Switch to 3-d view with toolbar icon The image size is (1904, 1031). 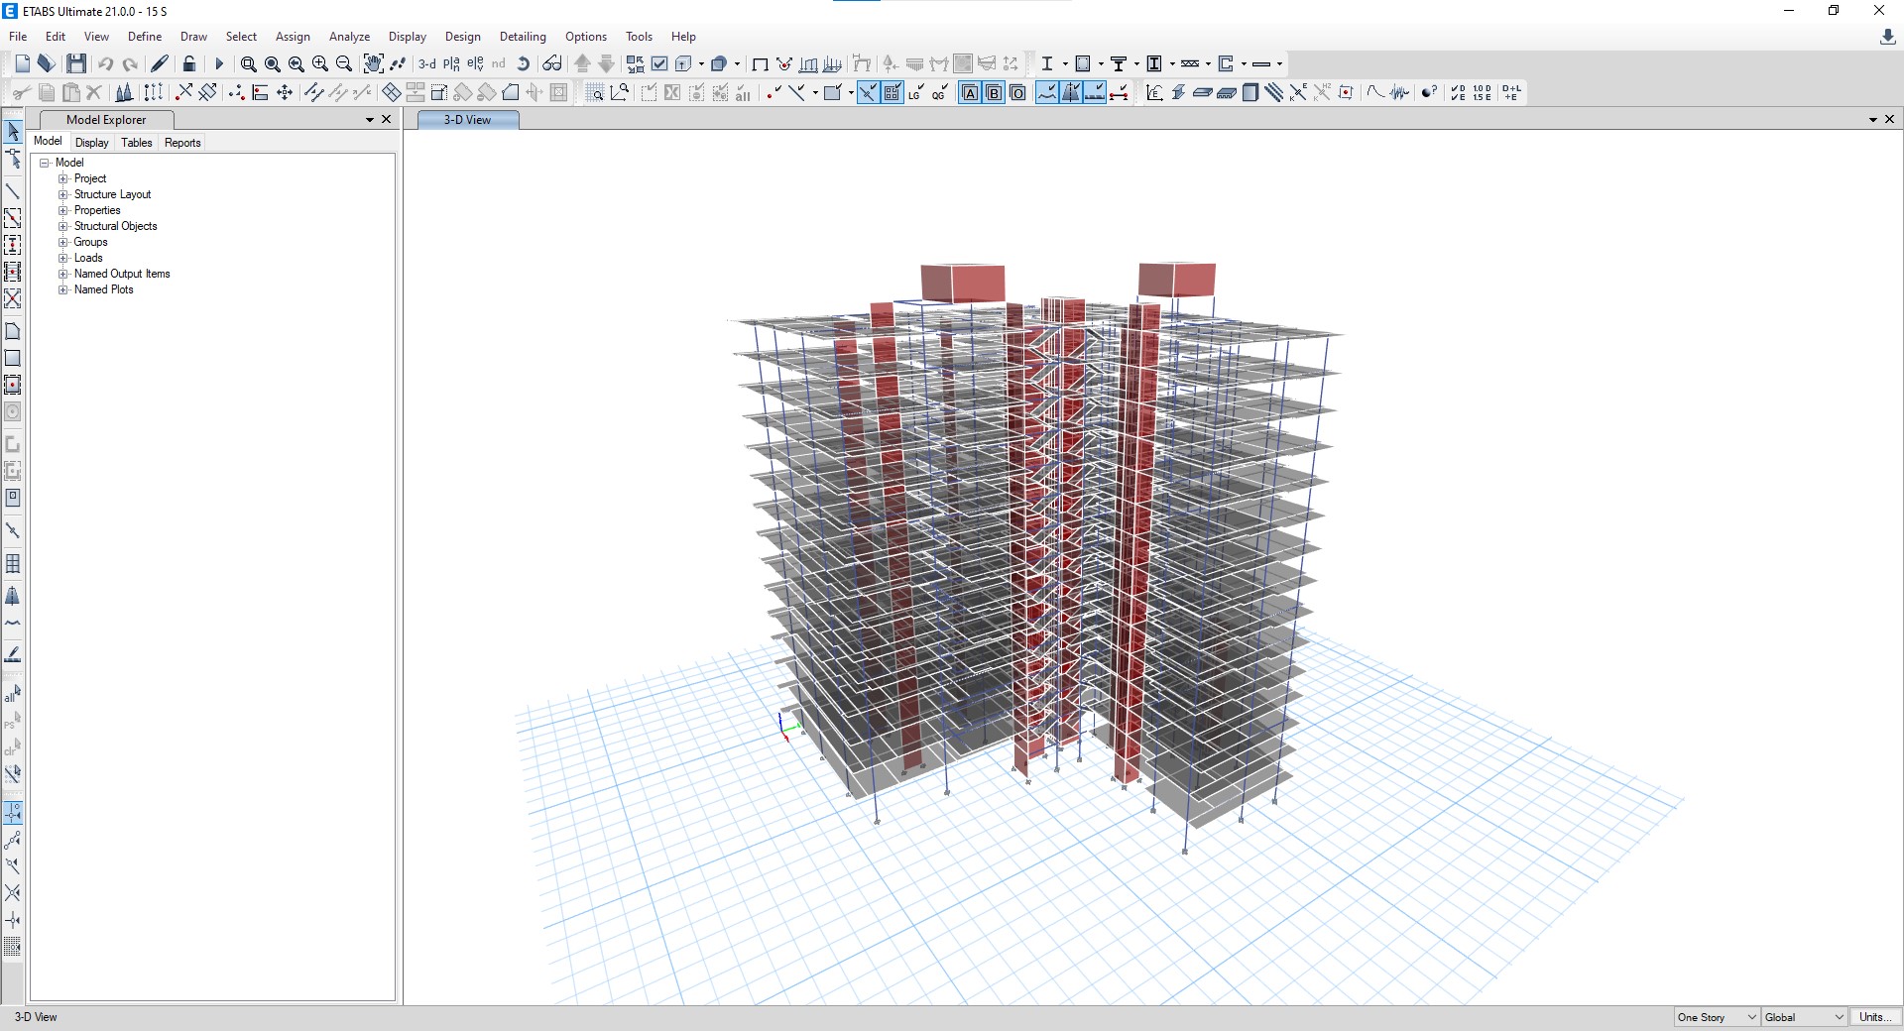(427, 63)
